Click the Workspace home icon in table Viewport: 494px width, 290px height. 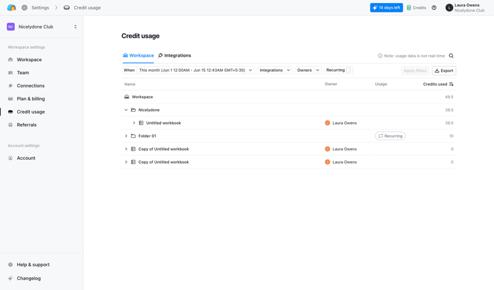point(127,97)
